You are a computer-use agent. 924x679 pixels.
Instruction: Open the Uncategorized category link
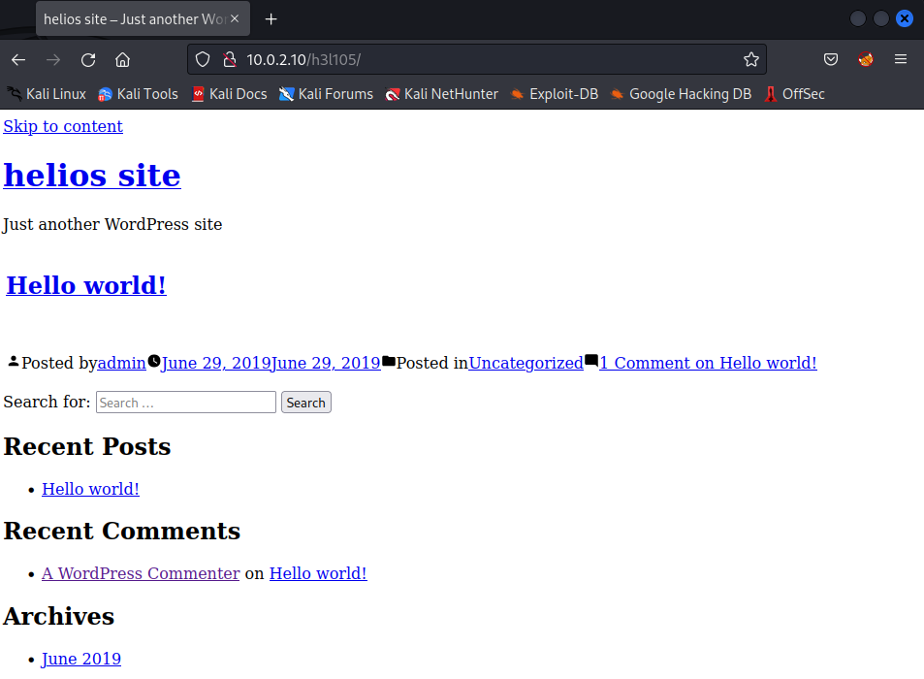pyautogui.click(x=526, y=363)
